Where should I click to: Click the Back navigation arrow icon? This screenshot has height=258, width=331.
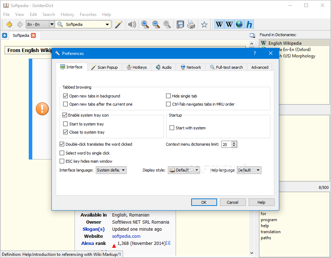(x=9, y=24)
